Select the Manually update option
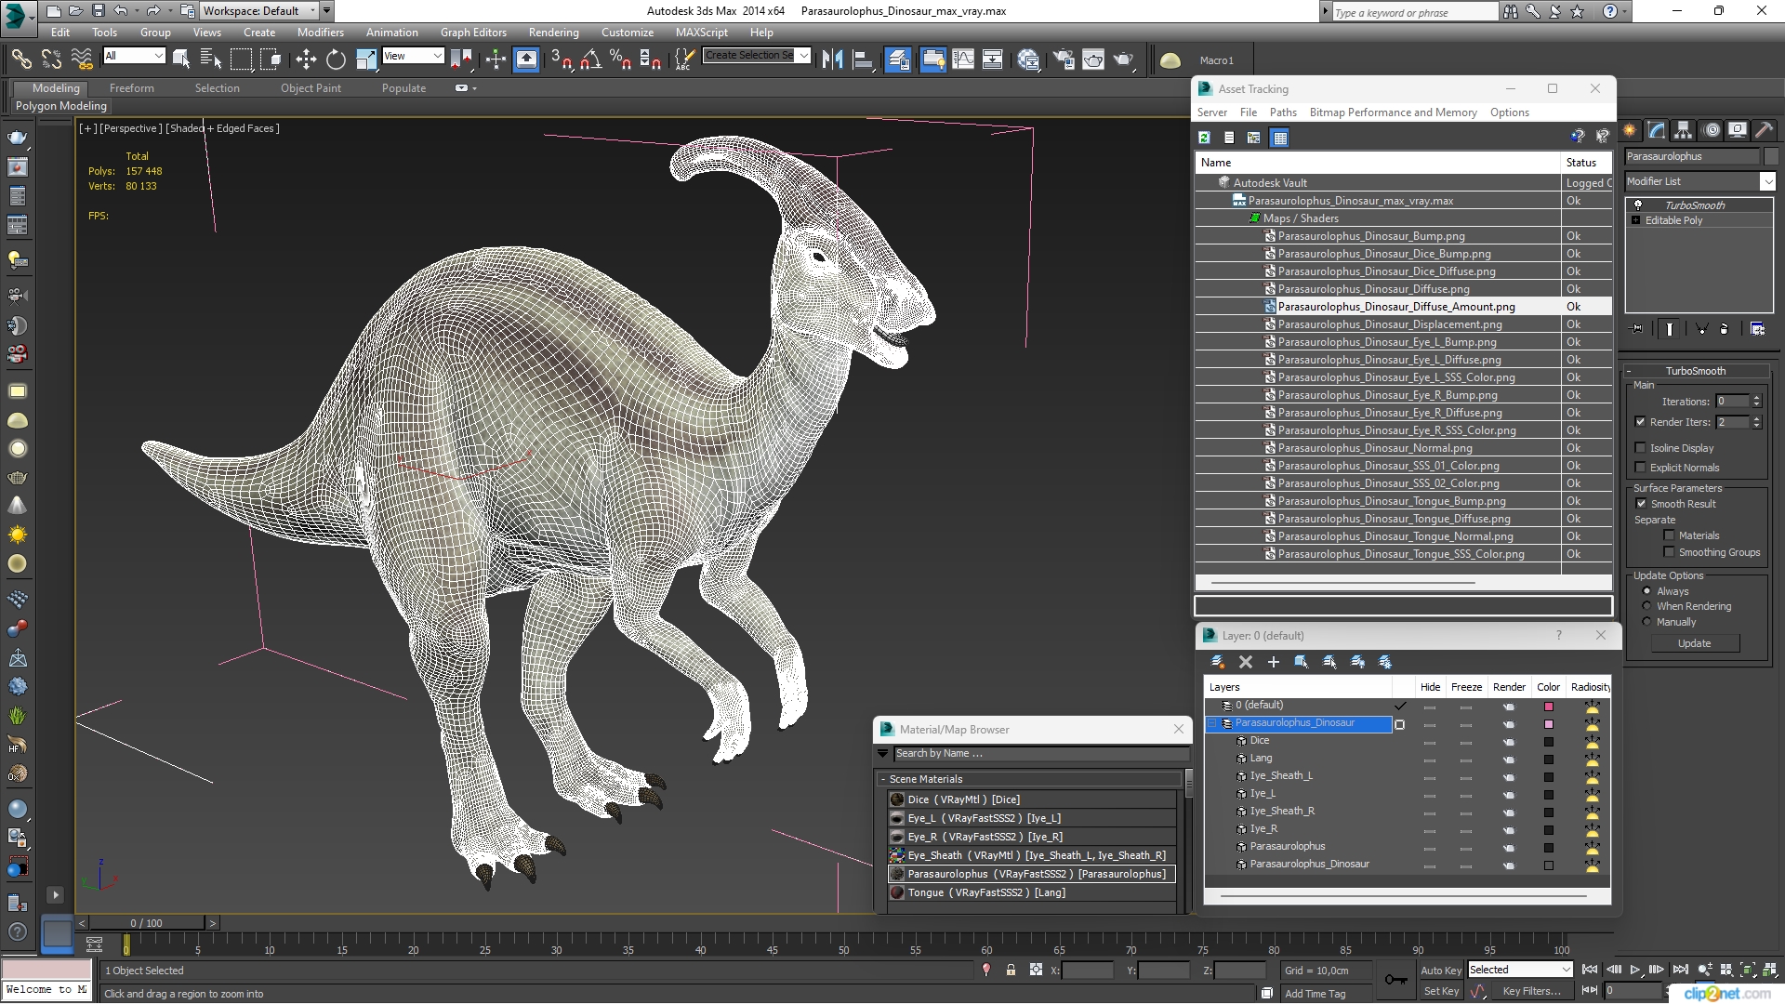Screen dimensions: 1785x1004 tap(1646, 622)
